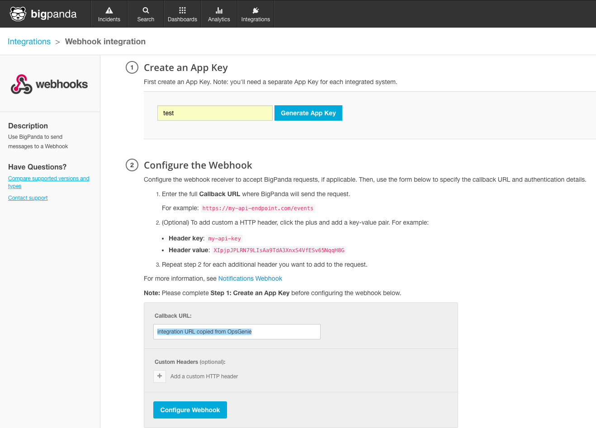Open the Incidents section
Screen dimensions: 596x428
tap(109, 14)
